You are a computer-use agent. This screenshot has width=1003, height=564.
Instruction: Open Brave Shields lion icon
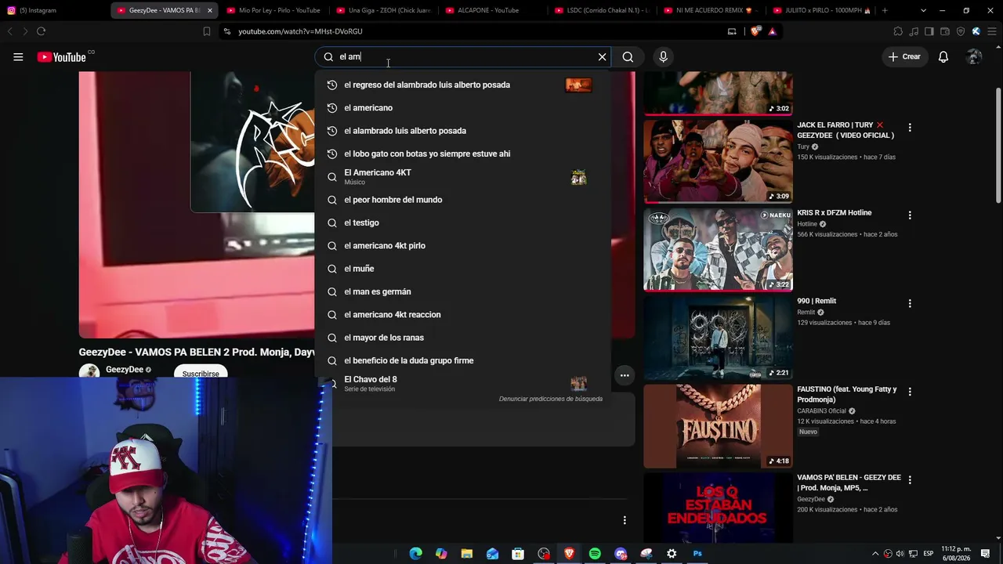coord(755,31)
